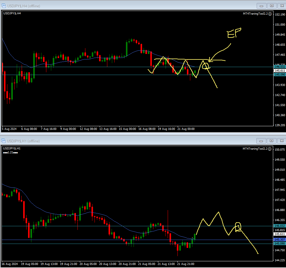Screen dimensions: 286x268
Task: Click the 20 Aug 21:00 label on H1 time axis
Action: [x=127, y=264]
